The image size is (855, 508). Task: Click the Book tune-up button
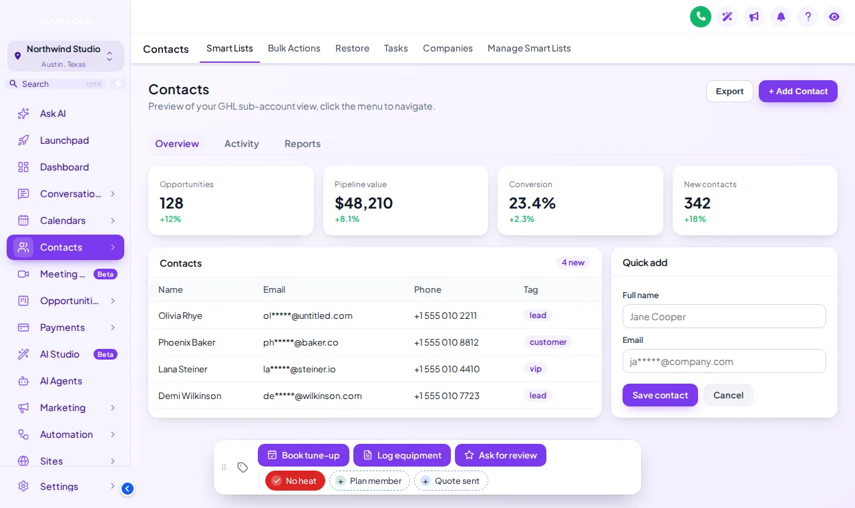coord(303,455)
